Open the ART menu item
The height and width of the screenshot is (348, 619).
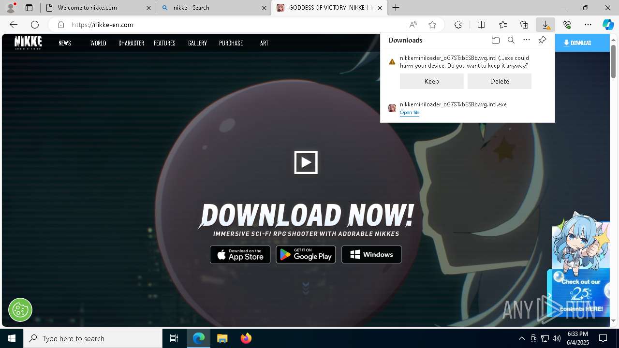[264, 43]
